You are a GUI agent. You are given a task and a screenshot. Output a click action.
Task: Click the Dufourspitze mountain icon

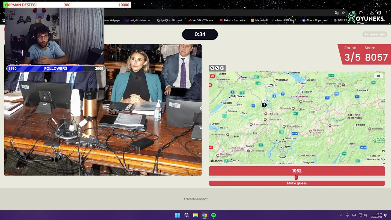pos(248,151)
